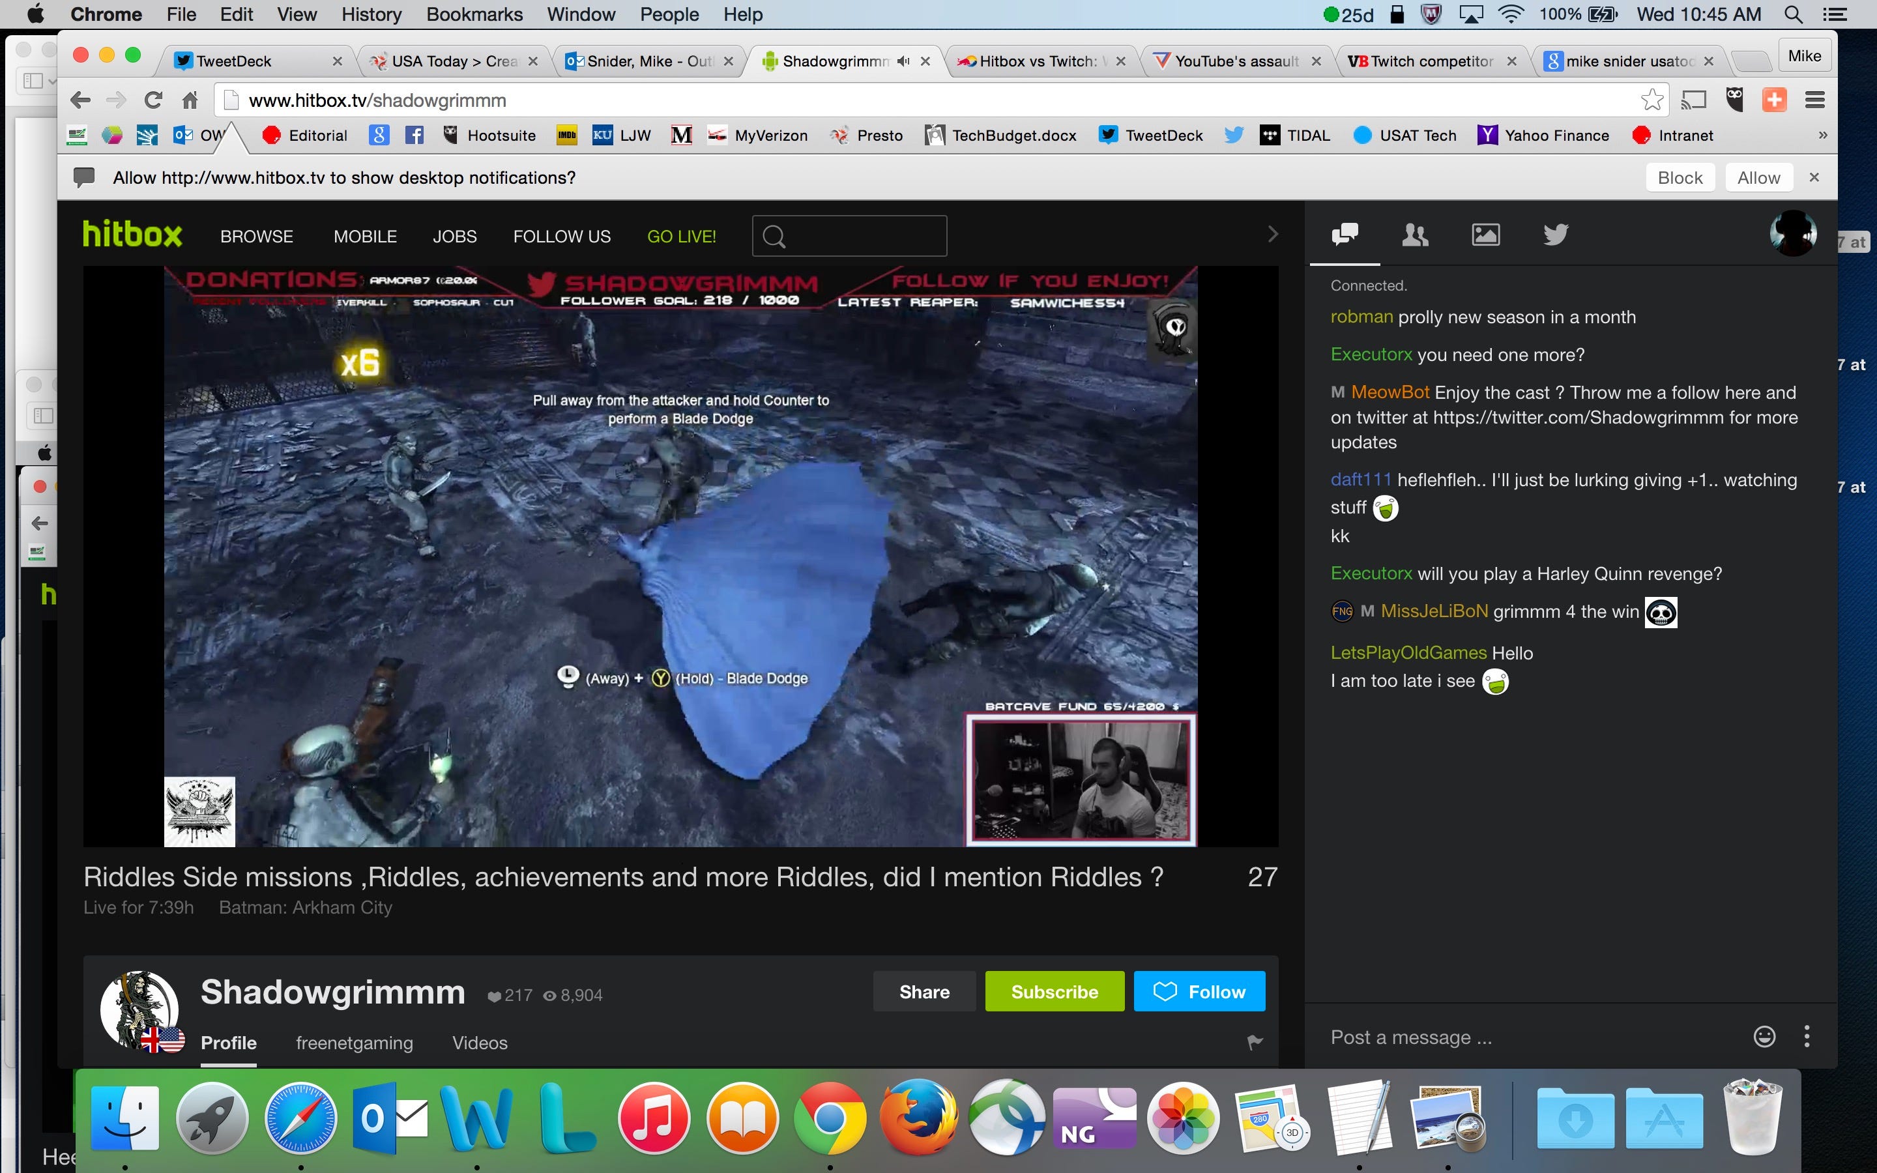The width and height of the screenshot is (1877, 1173).
Task: Open the Hootsuite bookmark
Action: (x=489, y=136)
